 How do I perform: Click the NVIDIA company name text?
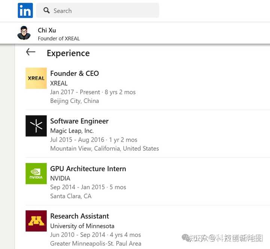(x=60, y=178)
